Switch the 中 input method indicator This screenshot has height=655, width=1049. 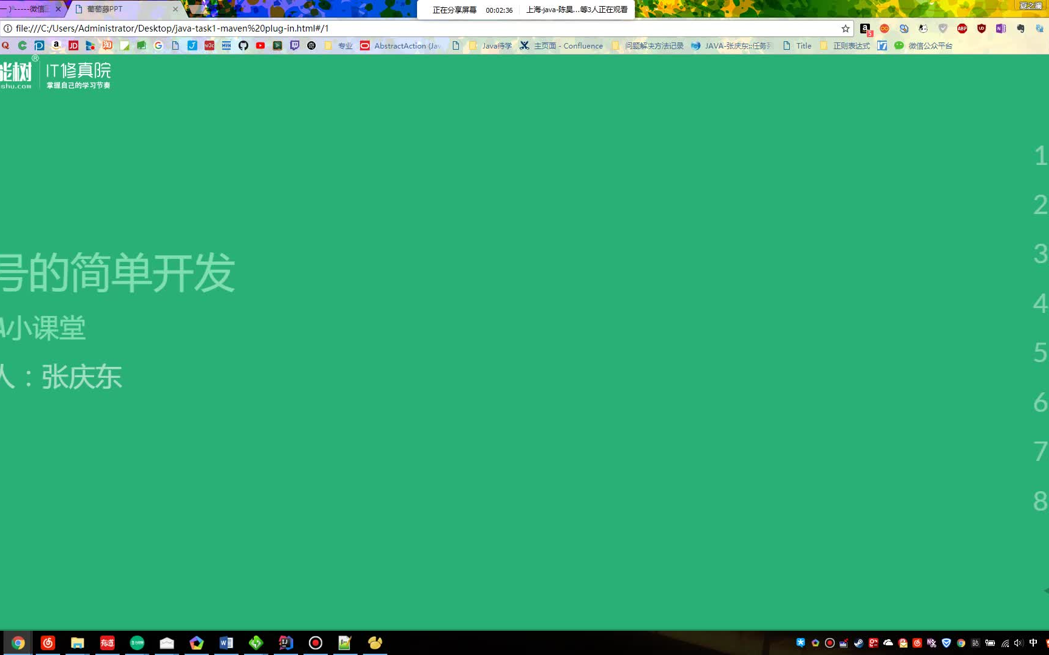[x=1033, y=643]
